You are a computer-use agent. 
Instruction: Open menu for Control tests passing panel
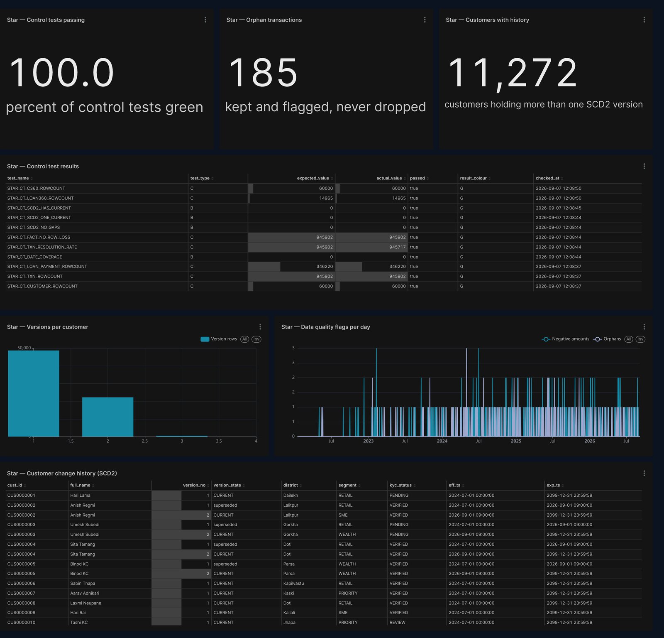(x=205, y=20)
